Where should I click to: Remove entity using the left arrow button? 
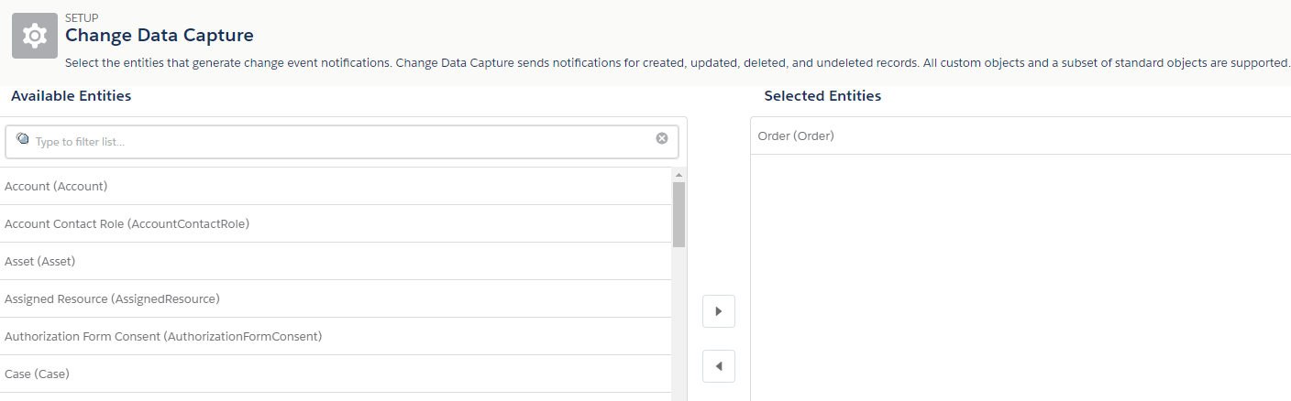[x=718, y=366]
